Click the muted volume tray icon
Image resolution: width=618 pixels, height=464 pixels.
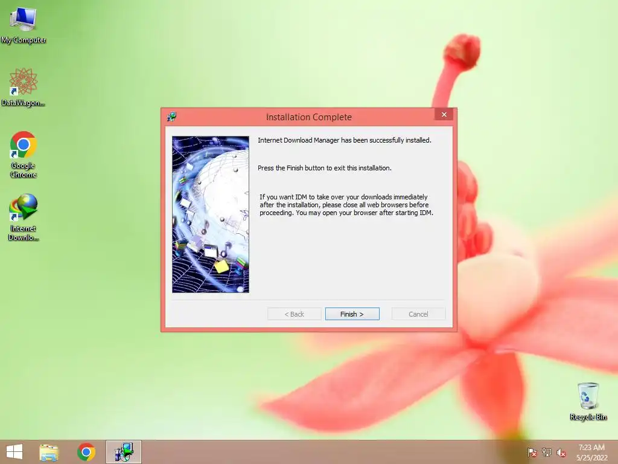click(561, 453)
